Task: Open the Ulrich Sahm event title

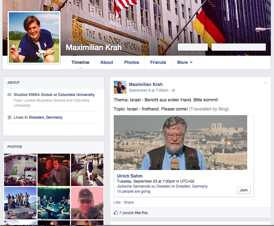Action: click(x=130, y=176)
